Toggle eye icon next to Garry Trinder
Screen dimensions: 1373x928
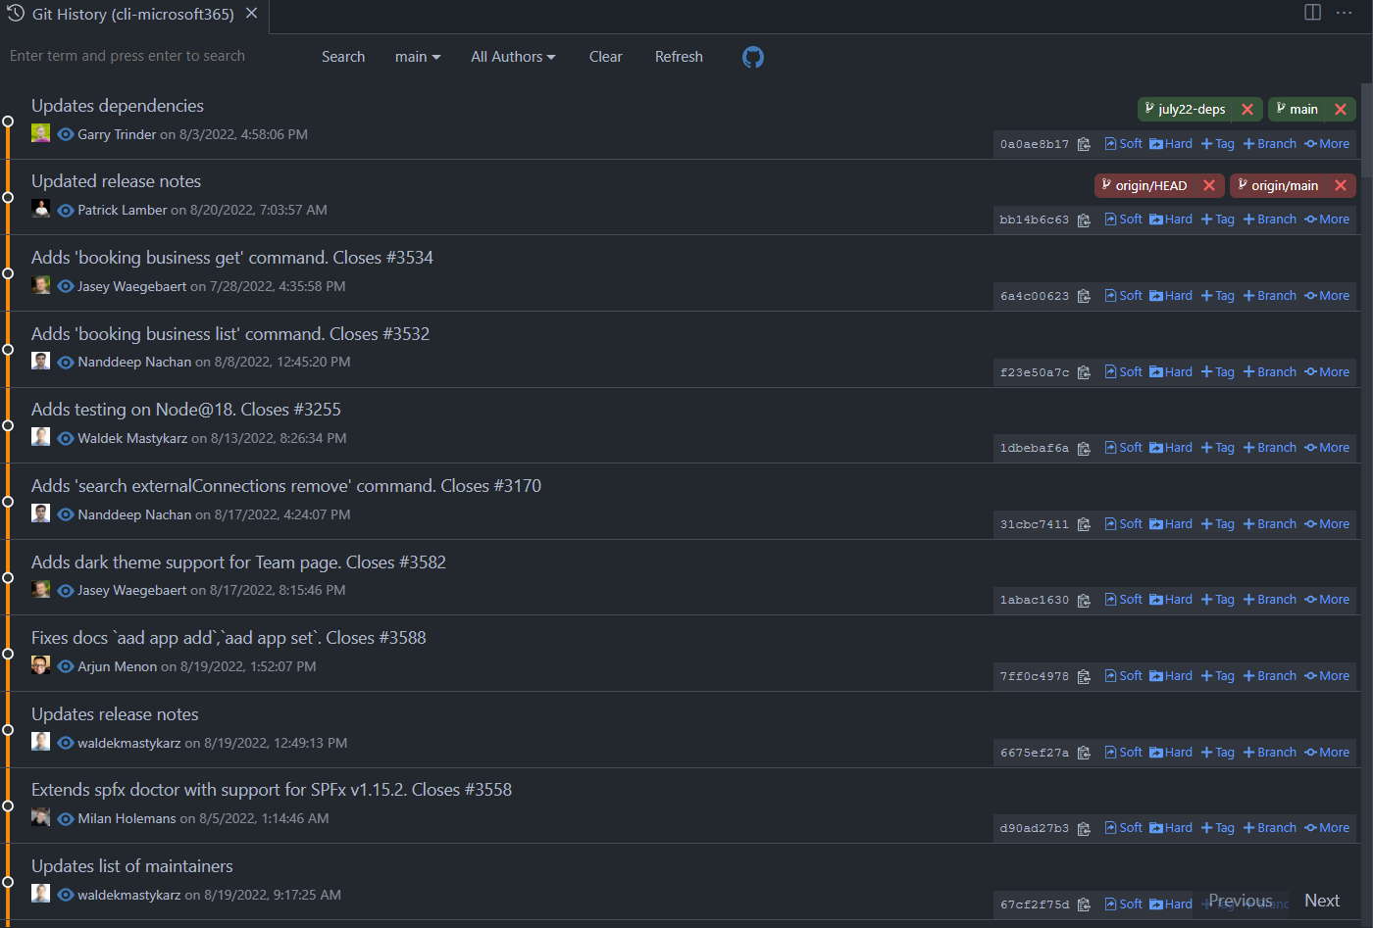(x=66, y=134)
